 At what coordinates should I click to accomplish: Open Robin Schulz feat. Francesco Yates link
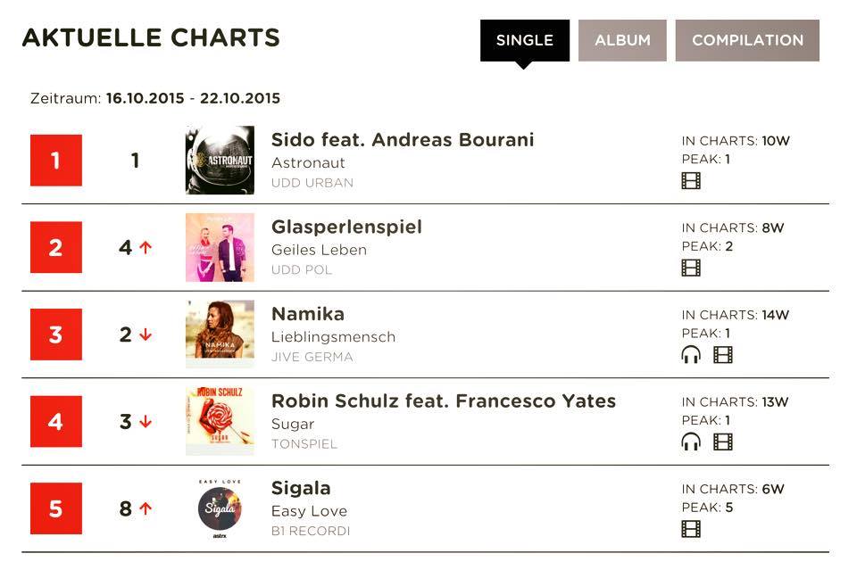click(444, 401)
